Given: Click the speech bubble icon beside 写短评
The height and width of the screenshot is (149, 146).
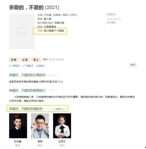Looking at the screenshot, I should (x=10, y=66).
